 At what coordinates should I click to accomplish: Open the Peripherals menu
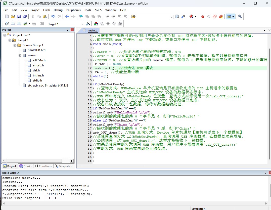[73, 10]
